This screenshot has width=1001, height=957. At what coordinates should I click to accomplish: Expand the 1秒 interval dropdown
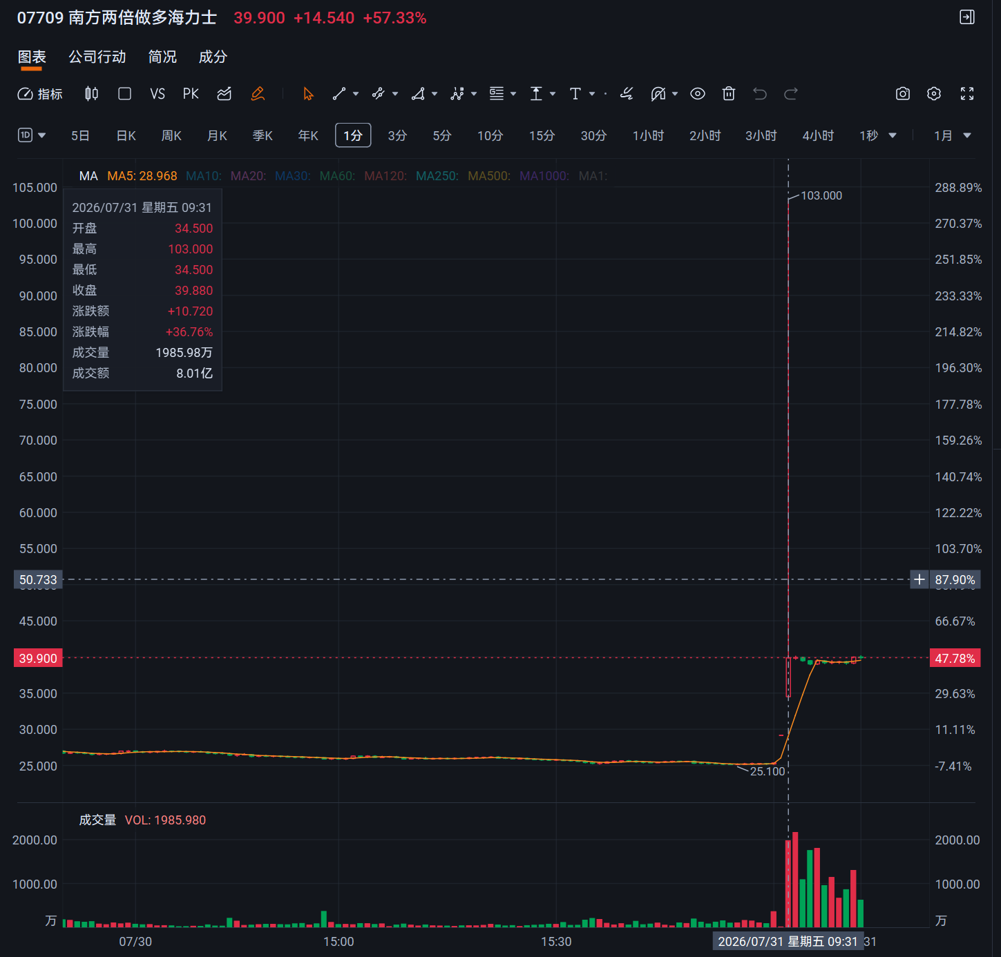(893, 135)
